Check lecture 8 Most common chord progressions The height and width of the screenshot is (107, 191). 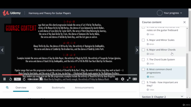click(x=143, y=69)
